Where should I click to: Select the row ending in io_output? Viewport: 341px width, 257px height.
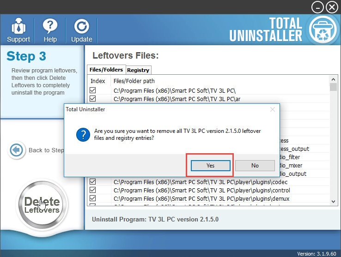pyautogui.click(x=293, y=174)
